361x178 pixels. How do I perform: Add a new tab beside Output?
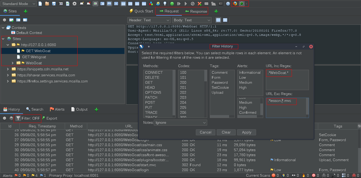(96, 109)
